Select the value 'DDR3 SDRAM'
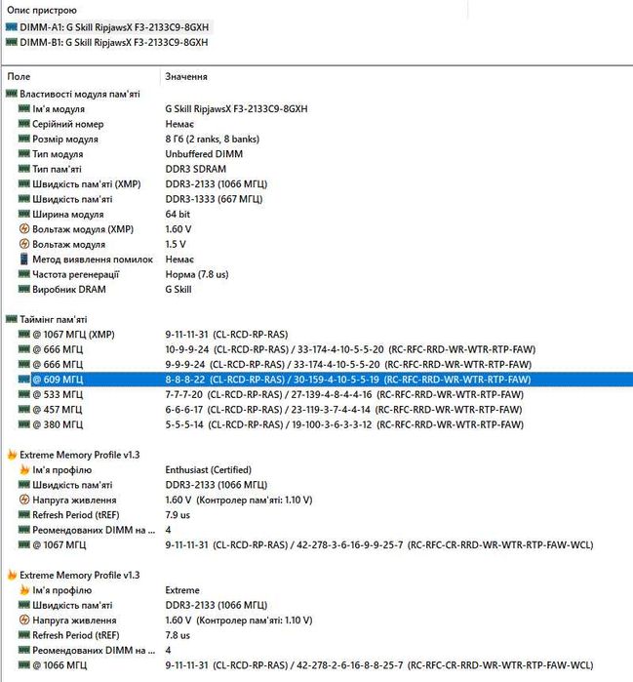This screenshot has height=682, width=633. [196, 169]
